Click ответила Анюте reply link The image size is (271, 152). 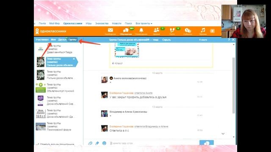tap(144, 93)
